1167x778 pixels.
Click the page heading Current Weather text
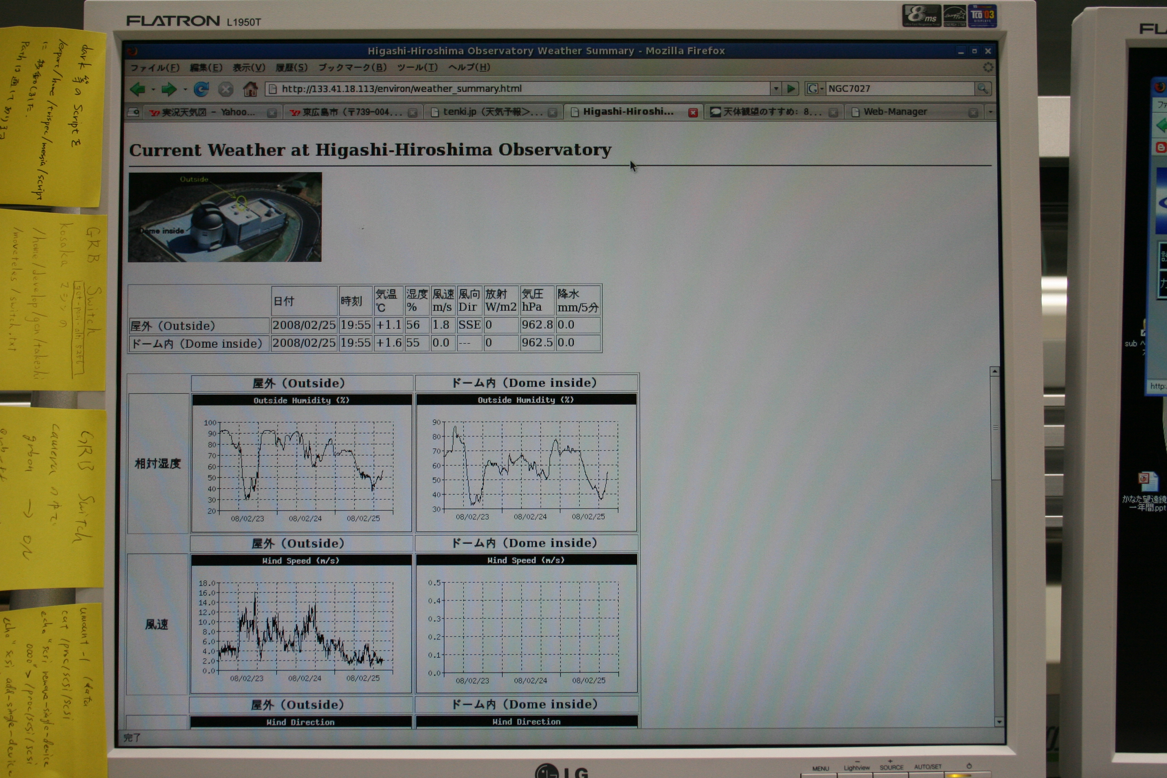point(370,150)
